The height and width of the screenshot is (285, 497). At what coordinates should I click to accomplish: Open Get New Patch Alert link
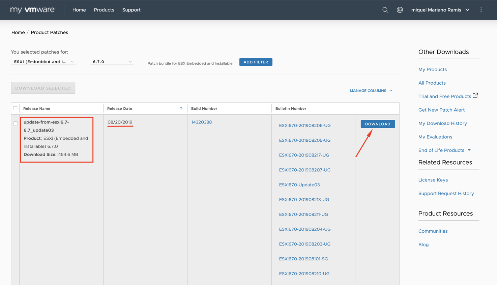pos(441,110)
